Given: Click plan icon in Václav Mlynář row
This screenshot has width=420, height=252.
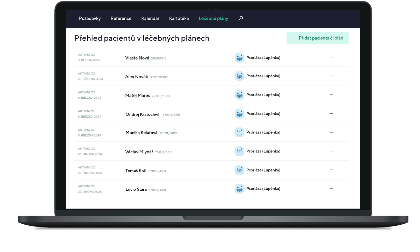Looking at the screenshot, I should pos(239,151).
